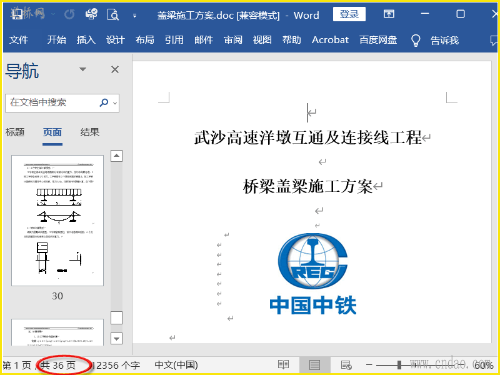Screen dimensions: 500x375
Task: Click the 登录 sign-in button
Action: (x=349, y=14)
